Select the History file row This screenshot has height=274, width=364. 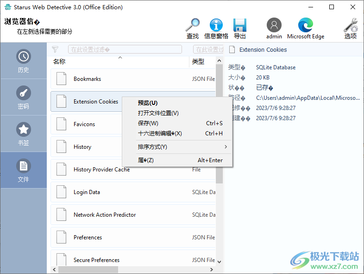tap(86, 146)
